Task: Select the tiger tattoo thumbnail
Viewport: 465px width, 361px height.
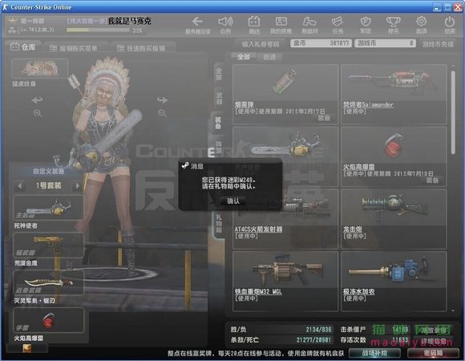Action: [x=40, y=68]
